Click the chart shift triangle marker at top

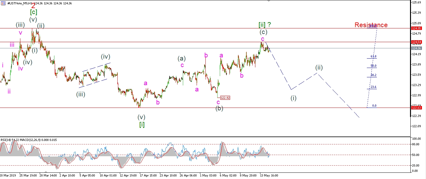268,1
